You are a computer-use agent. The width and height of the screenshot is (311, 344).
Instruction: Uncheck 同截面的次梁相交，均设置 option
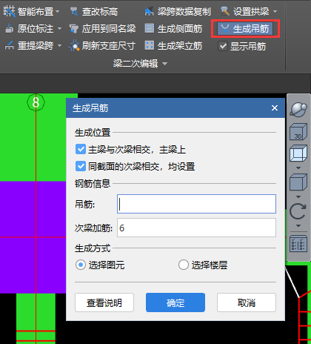[81, 167]
